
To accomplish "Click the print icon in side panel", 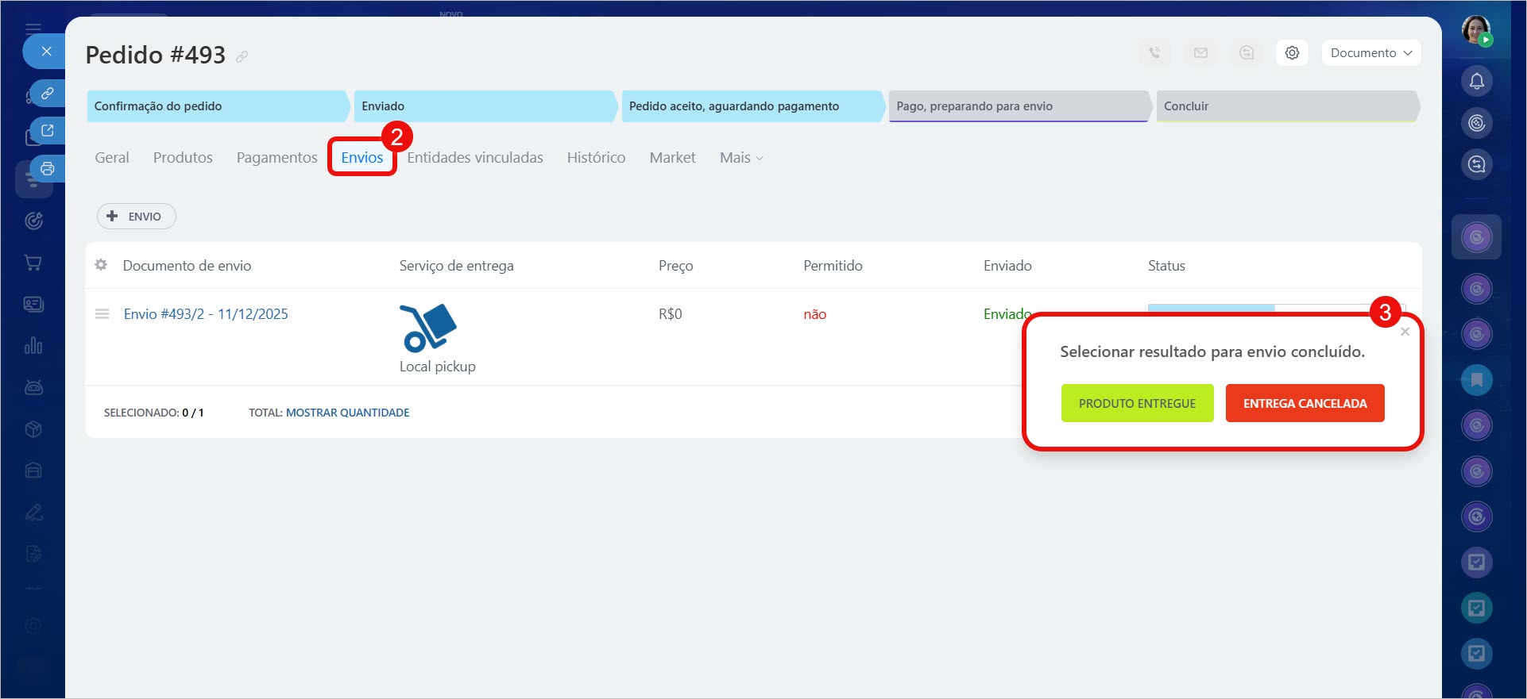I will click(48, 168).
